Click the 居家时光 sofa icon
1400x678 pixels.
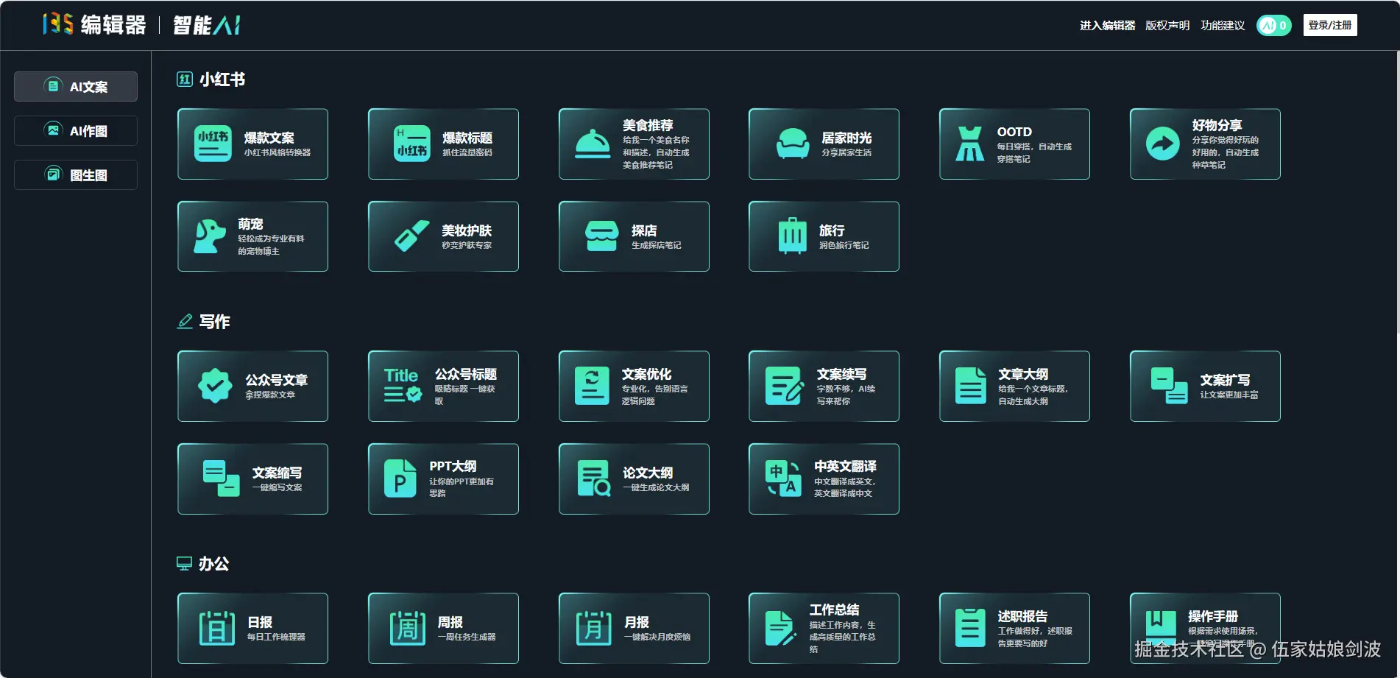pyautogui.click(x=793, y=144)
